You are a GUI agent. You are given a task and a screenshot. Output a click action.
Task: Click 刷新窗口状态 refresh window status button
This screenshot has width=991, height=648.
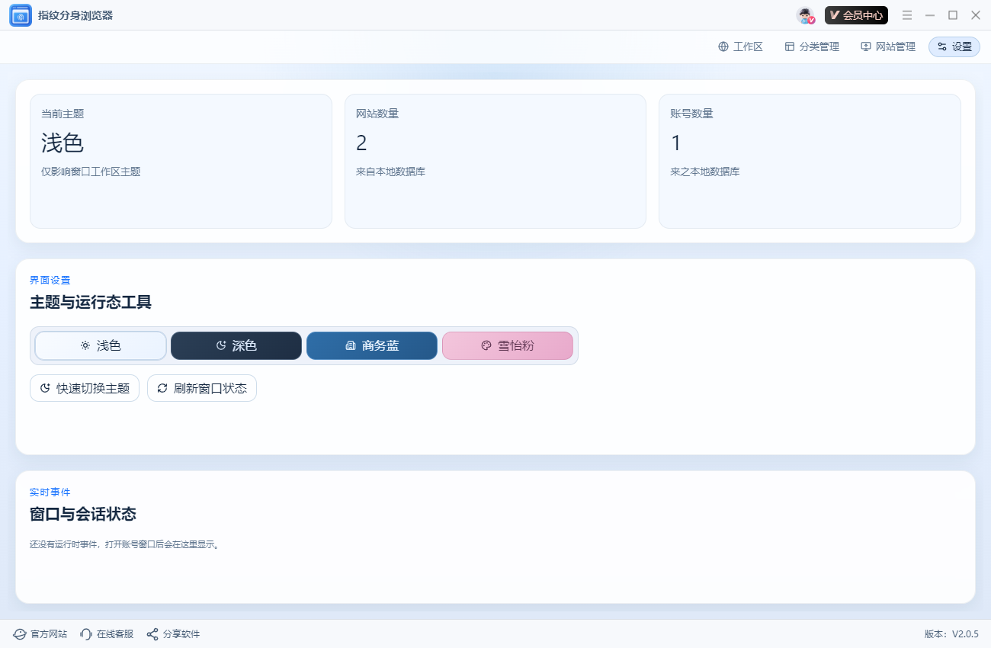(202, 388)
